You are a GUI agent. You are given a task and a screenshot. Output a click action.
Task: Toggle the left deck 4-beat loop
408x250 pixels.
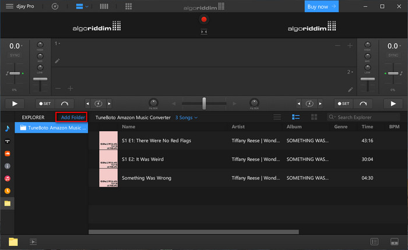point(99,104)
